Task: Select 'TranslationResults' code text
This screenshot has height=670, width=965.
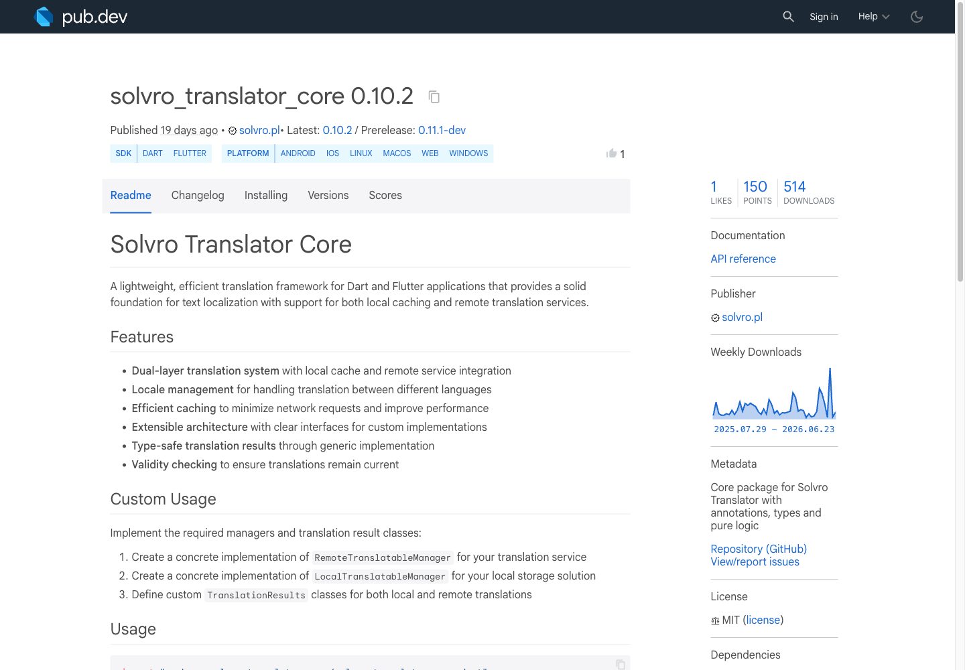Action: 256,595
